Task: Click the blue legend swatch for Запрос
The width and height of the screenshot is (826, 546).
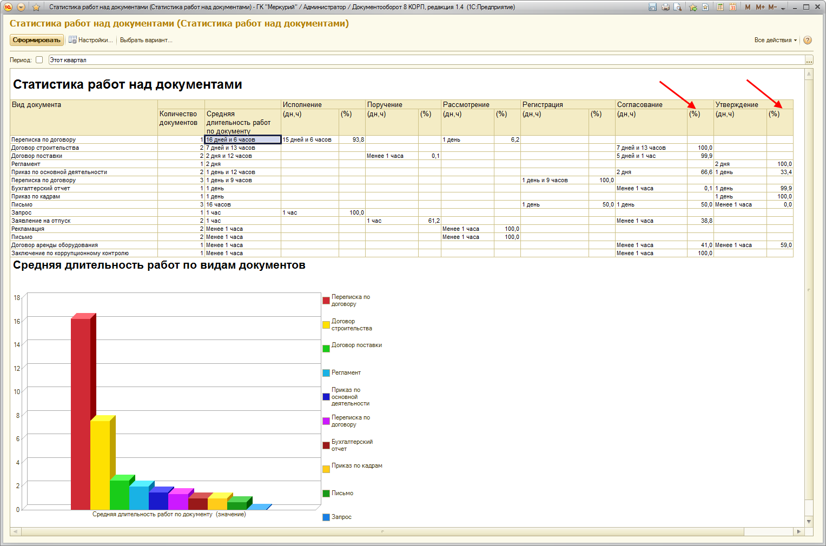Action: point(326,517)
